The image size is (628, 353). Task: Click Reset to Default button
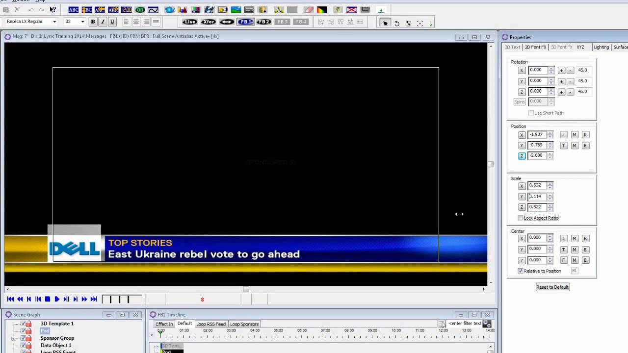point(552,287)
